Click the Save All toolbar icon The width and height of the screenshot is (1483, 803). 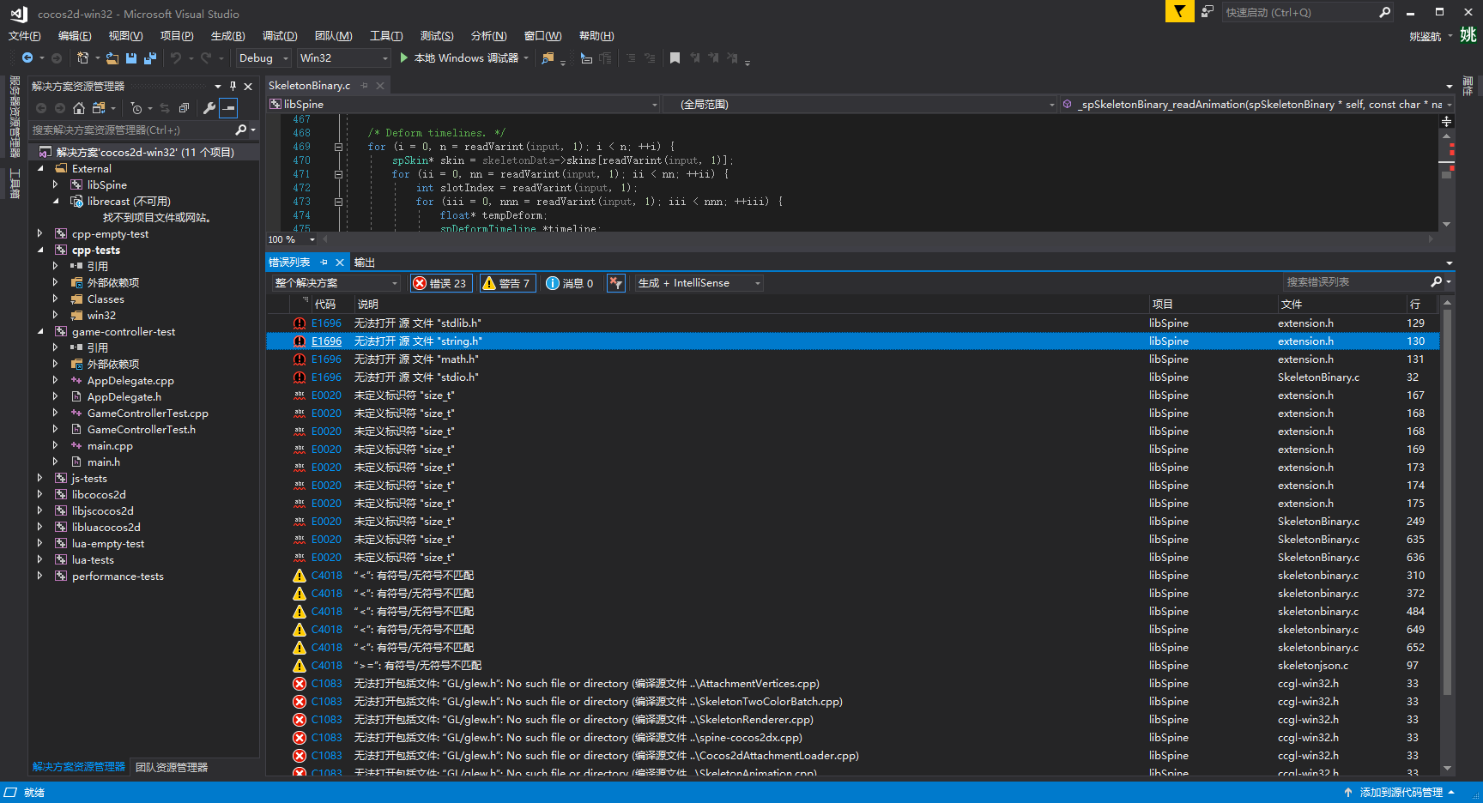click(x=150, y=58)
